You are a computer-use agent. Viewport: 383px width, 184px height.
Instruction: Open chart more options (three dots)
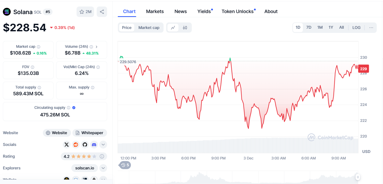tap(371, 28)
